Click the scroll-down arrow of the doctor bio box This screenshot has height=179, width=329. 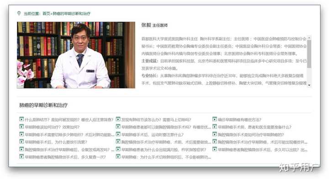click(x=309, y=85)
